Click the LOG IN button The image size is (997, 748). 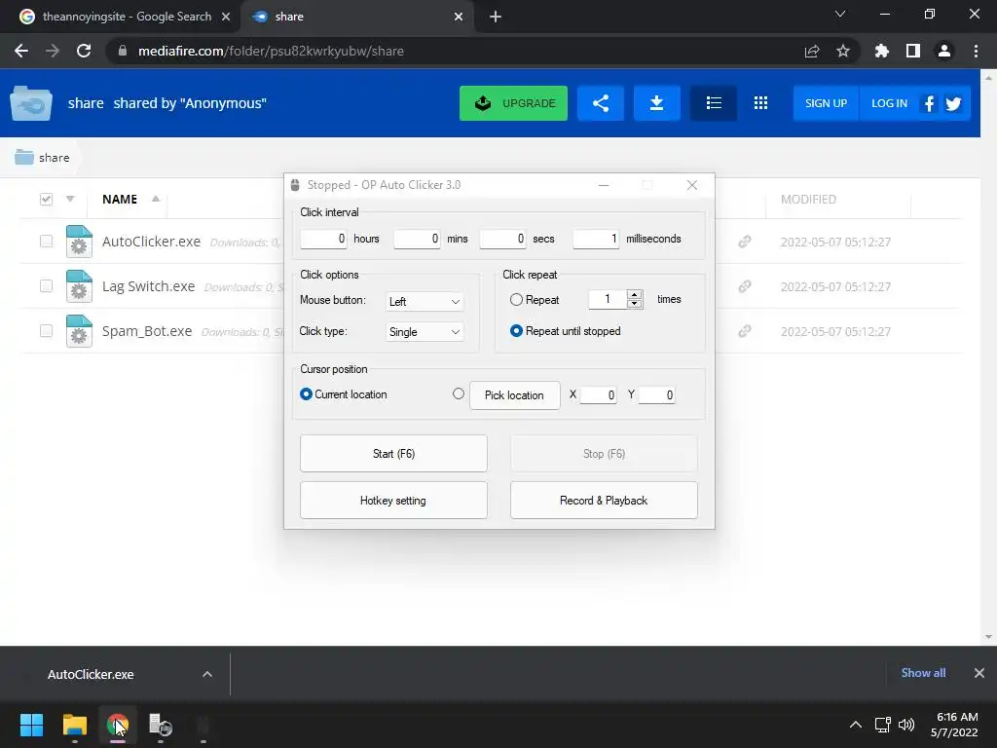(889, 103)
